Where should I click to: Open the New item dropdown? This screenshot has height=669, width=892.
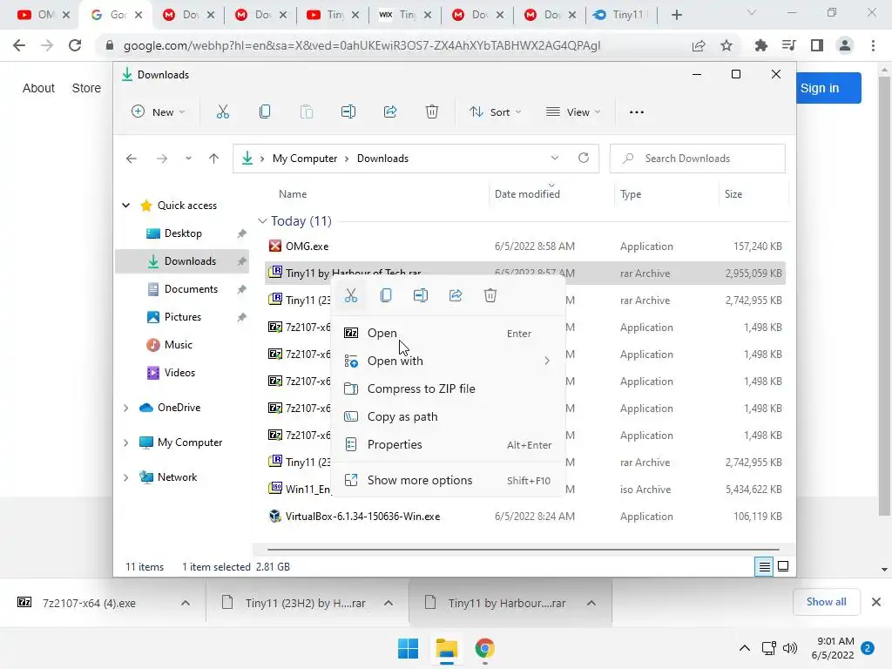point(159,112)
